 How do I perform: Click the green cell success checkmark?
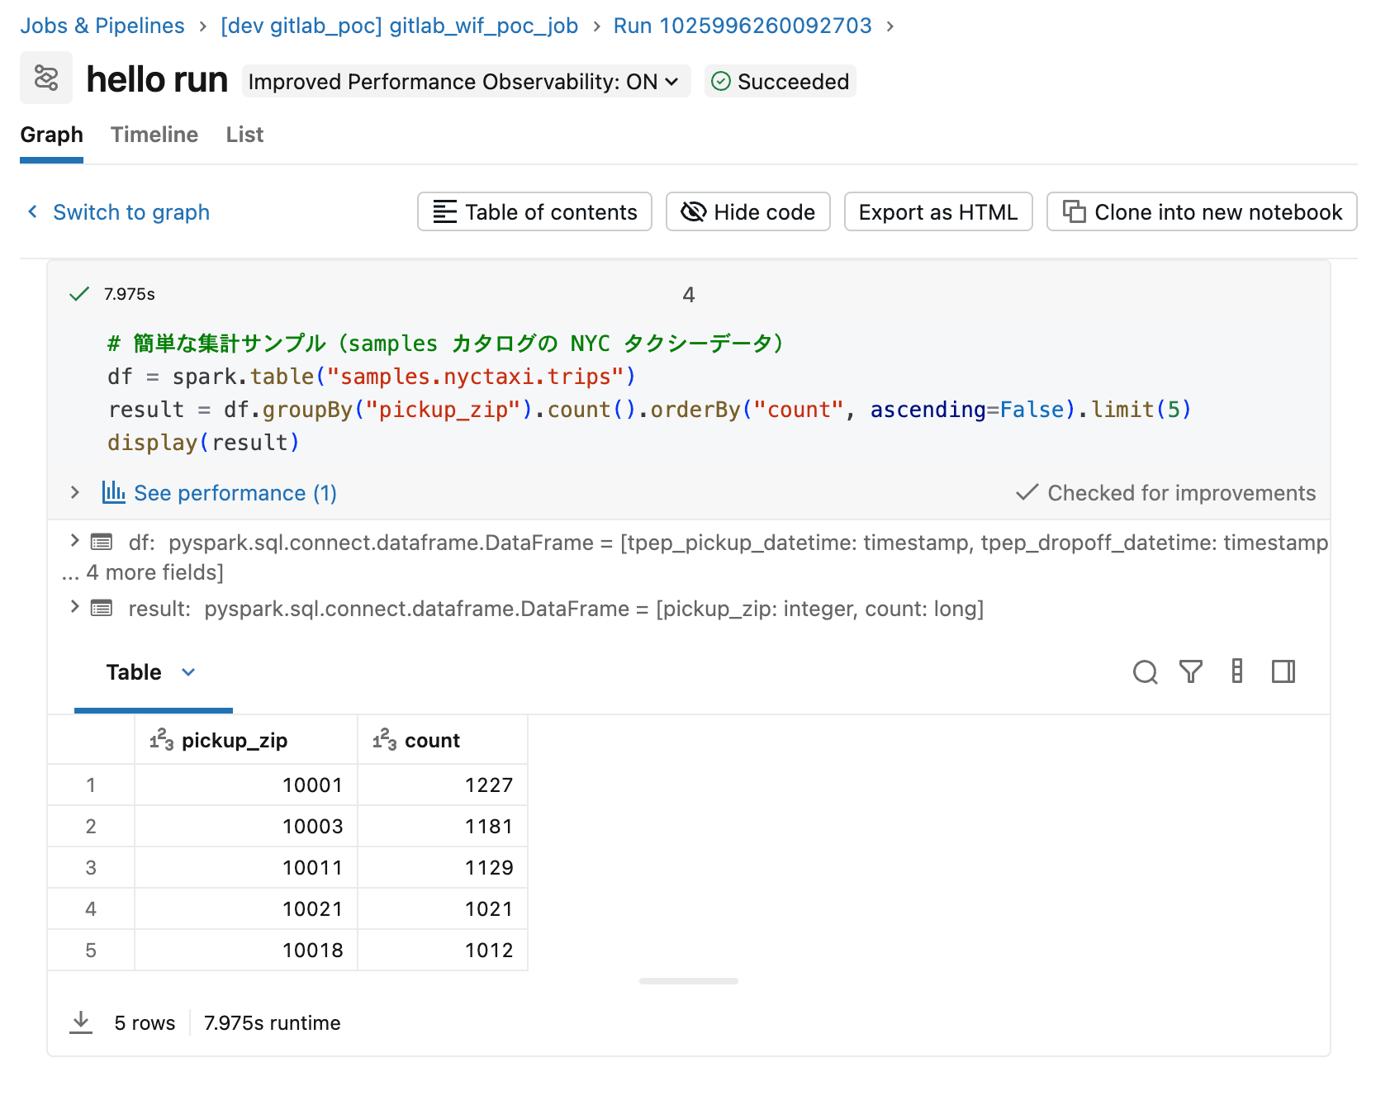pos(79,294)
